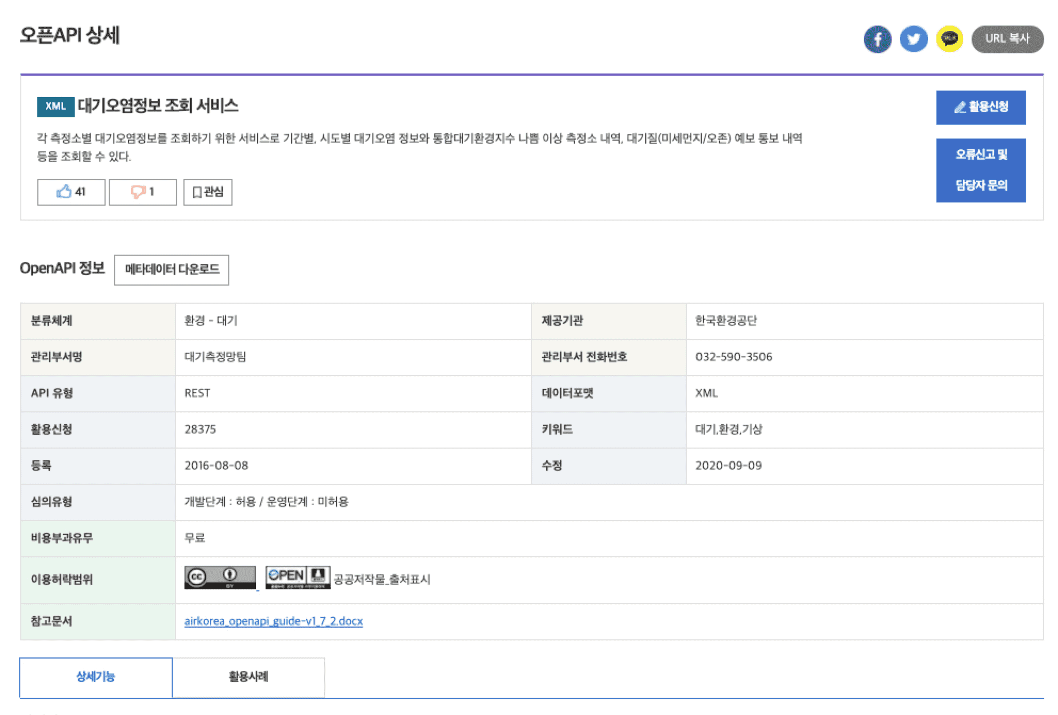
Task: Open airkorea_openapi_guide-v1_7_2.docx link
Action: coord(273,621)
